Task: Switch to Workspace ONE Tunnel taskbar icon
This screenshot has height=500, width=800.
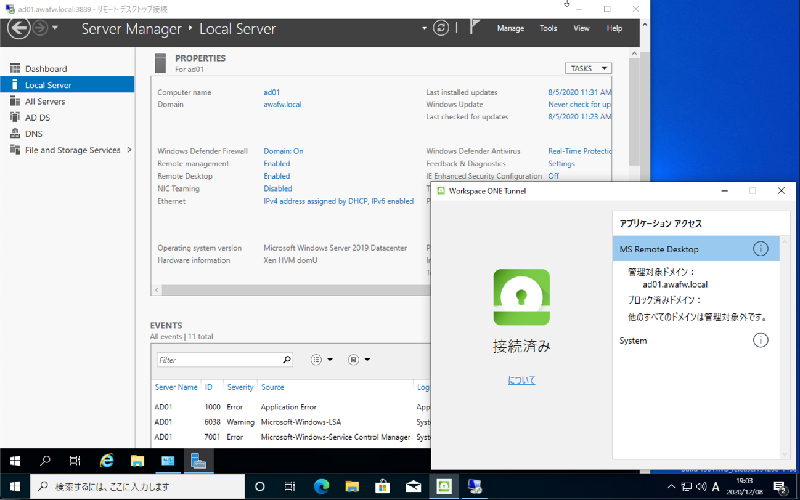Action: (x=444, y=486)
